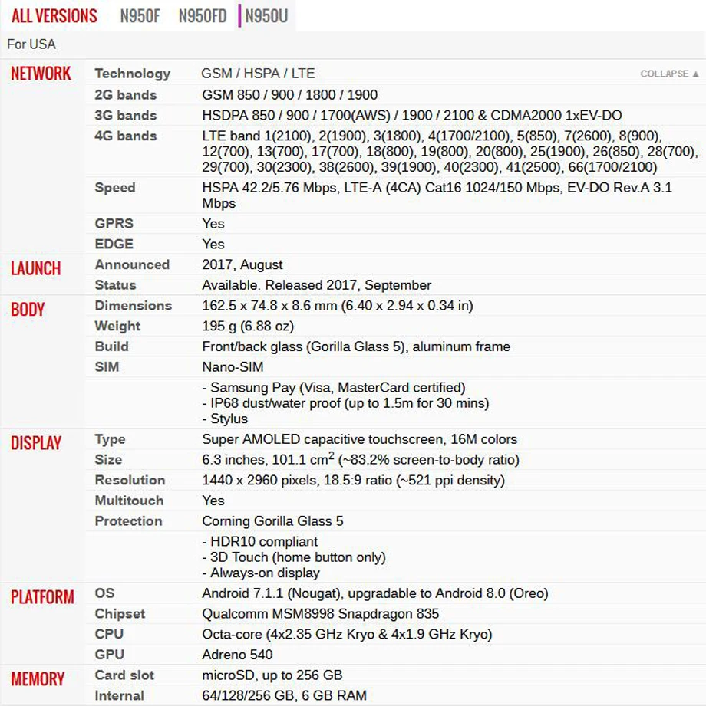Click the Protection label
706x706 pixels.
pos(128,521)
